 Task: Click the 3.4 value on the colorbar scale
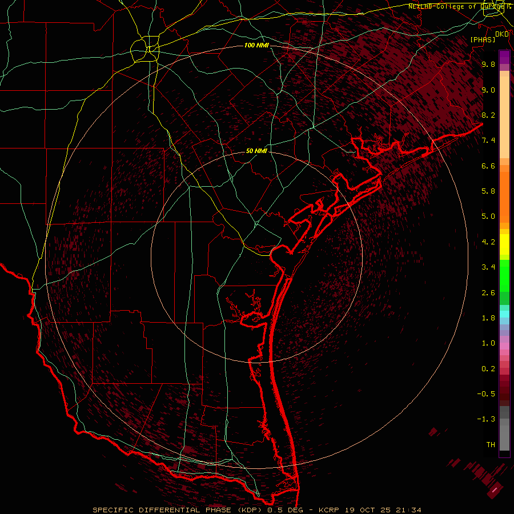point(488,267)
